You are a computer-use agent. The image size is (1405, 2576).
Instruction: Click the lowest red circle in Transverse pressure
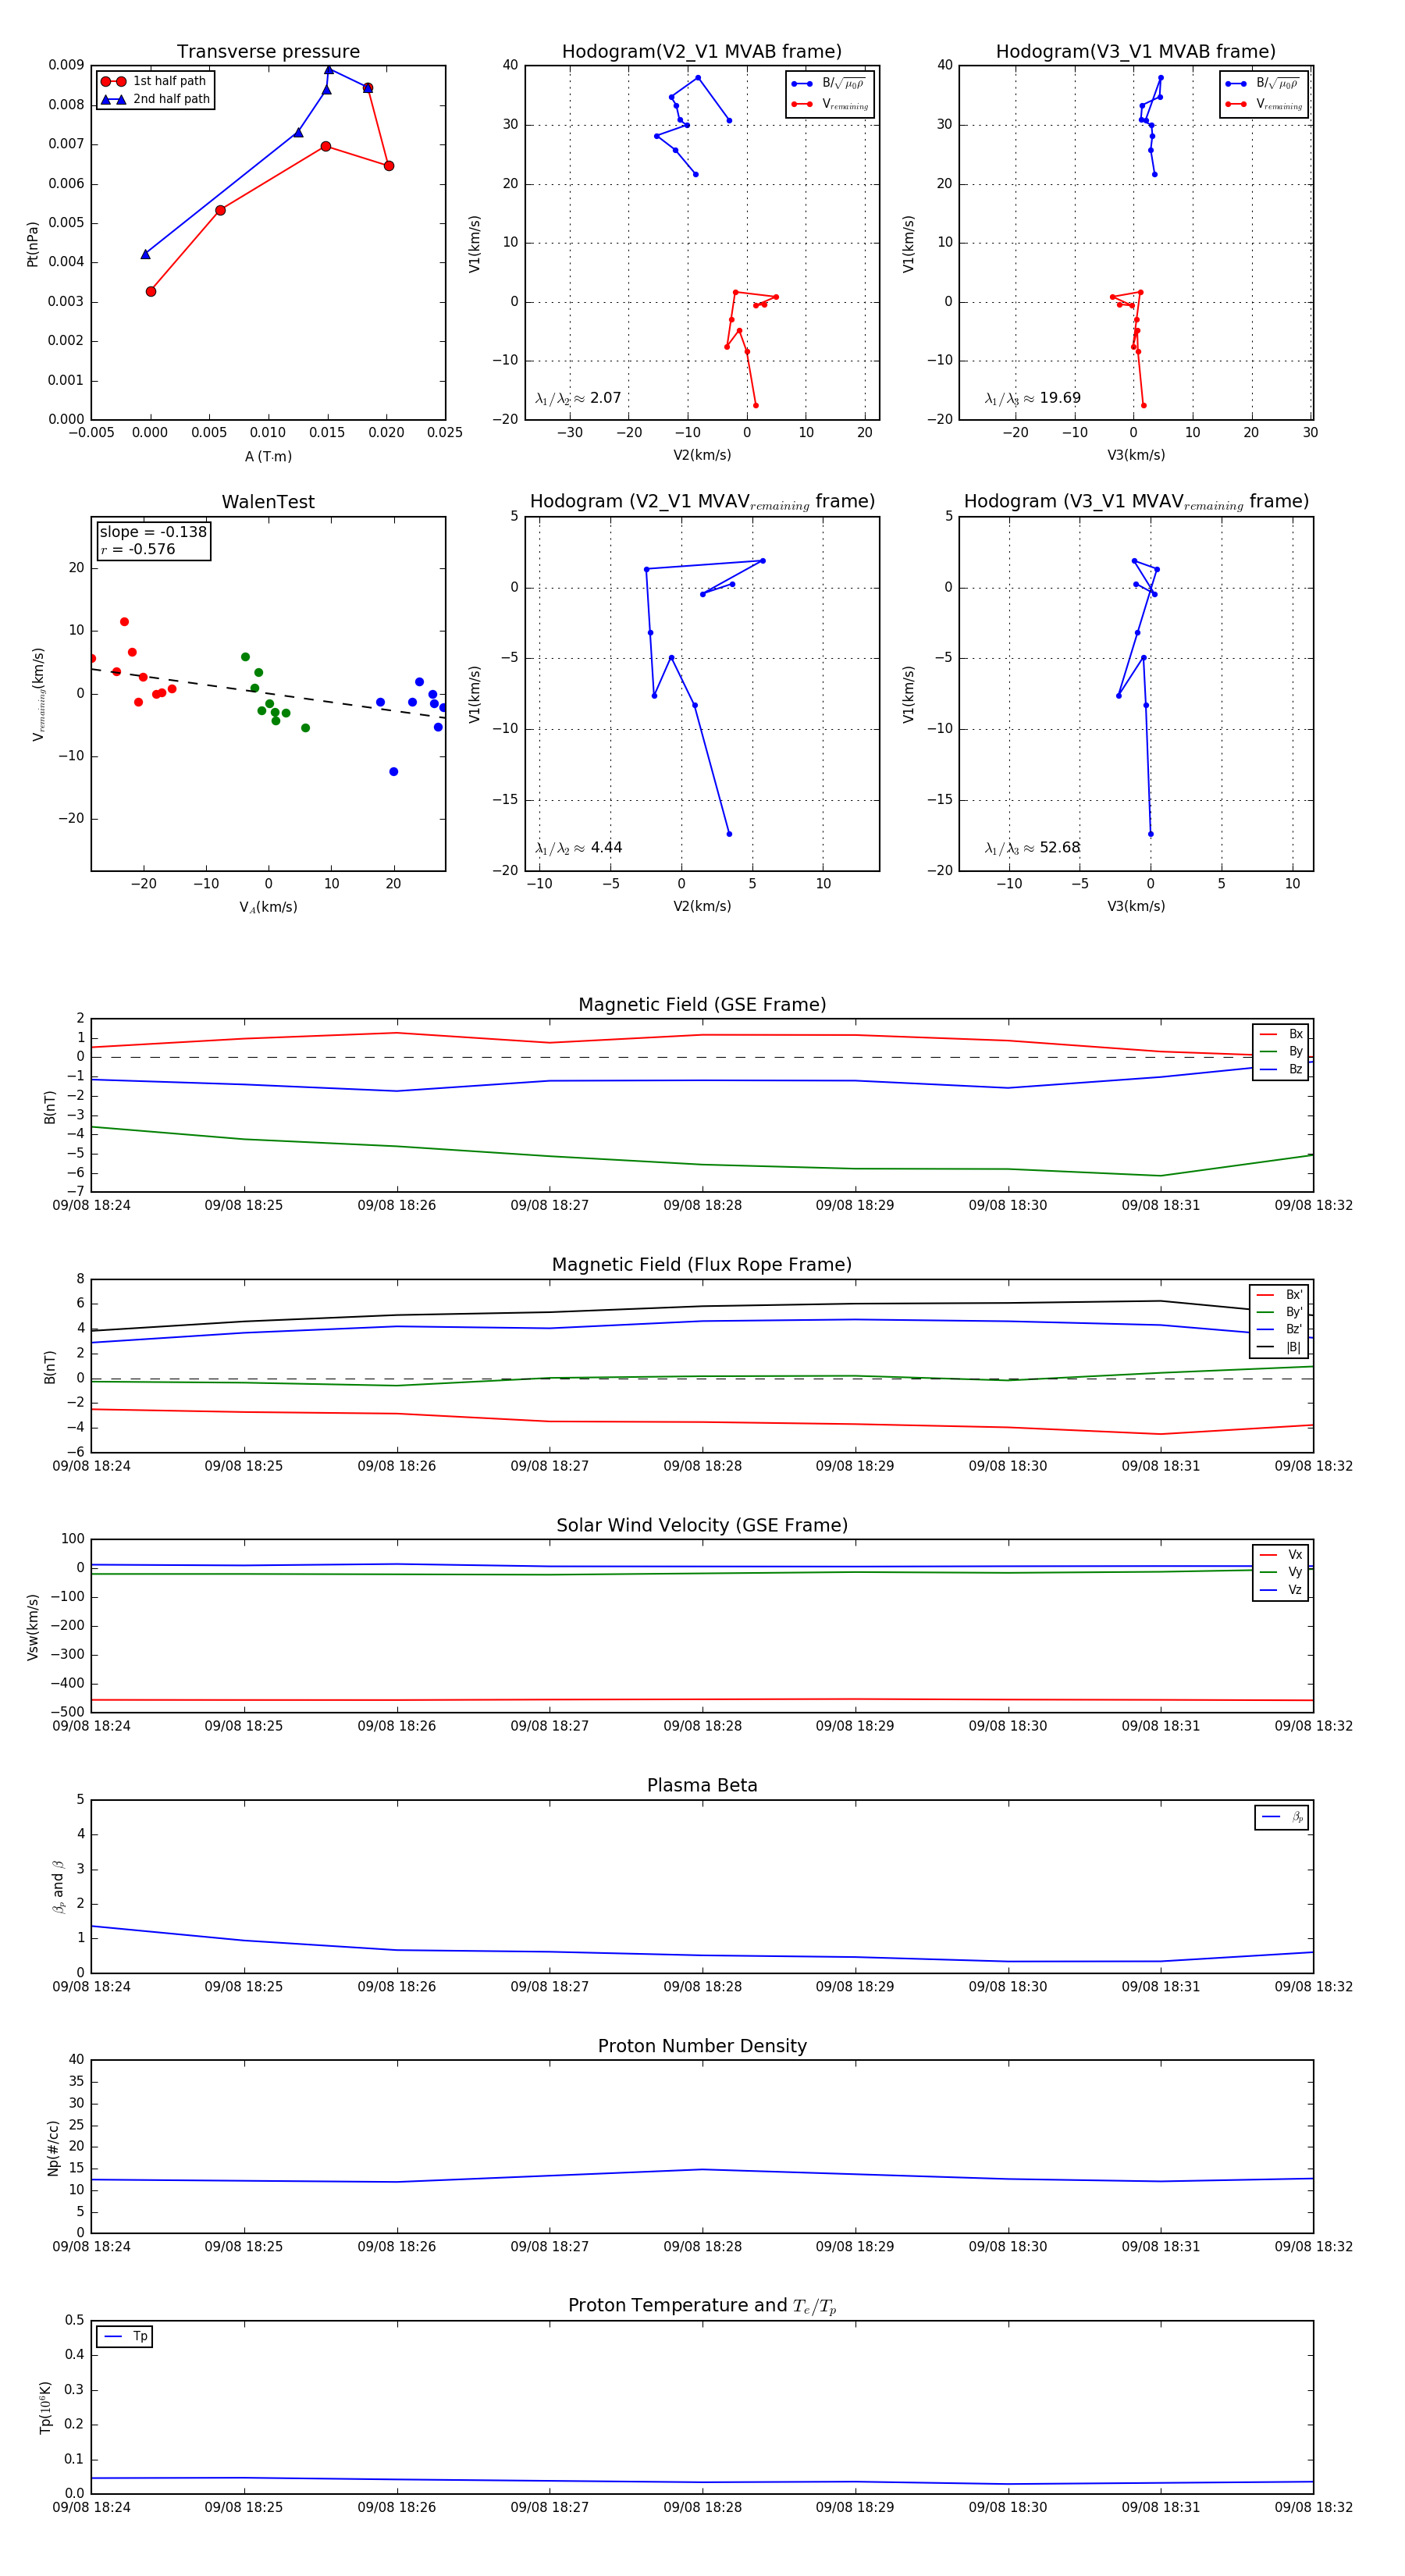(x=151, y=291)
